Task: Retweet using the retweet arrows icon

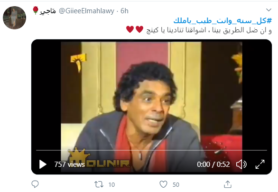Action: (99, 184)
